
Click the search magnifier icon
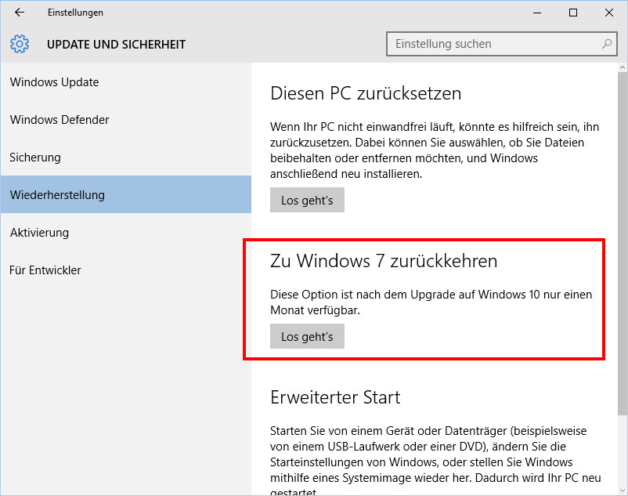(x=607, y=44)
